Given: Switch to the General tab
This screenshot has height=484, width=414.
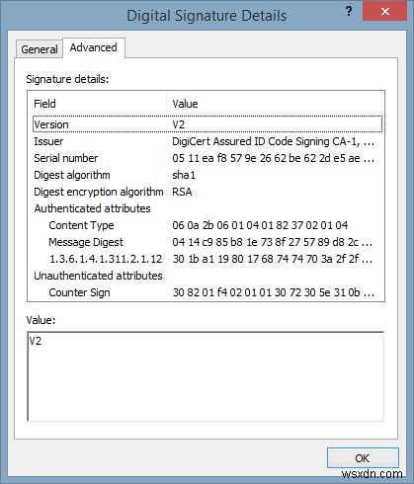Looking at the screenshot, I should [x=40, y=49].
